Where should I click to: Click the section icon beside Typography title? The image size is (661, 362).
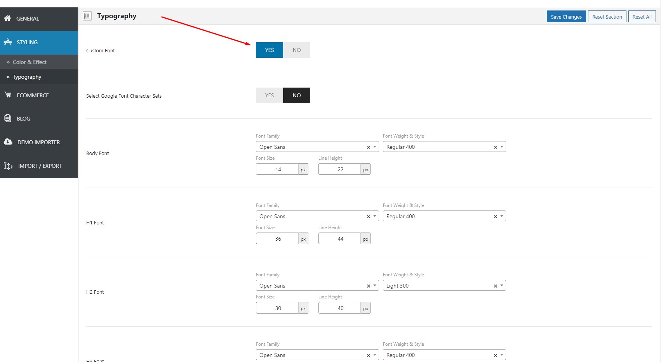tap(87, 16)
